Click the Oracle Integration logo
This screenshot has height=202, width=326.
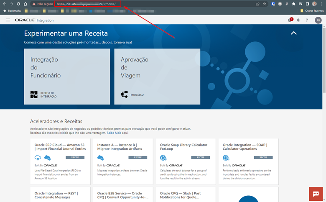point(34,20)
